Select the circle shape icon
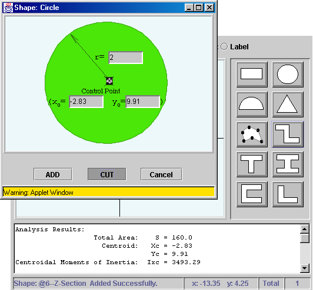This screenshot has width=313, height=290. tap(288, 75)
